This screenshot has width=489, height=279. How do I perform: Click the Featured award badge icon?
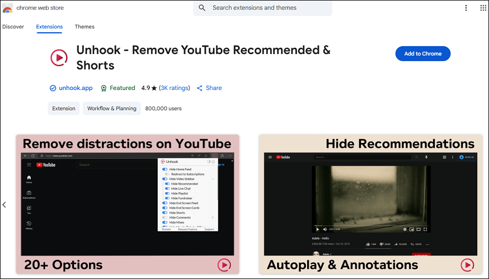tap(104, 88)
